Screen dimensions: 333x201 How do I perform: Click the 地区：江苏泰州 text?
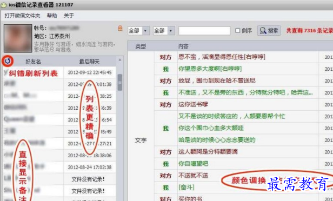click(x=52, y=36)
